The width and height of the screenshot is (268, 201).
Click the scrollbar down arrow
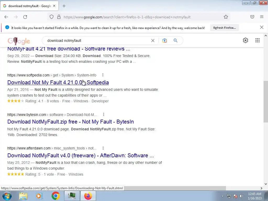[x=266, y=184]
